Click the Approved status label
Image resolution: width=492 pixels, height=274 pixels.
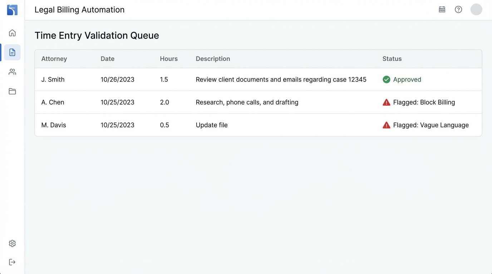408,79
